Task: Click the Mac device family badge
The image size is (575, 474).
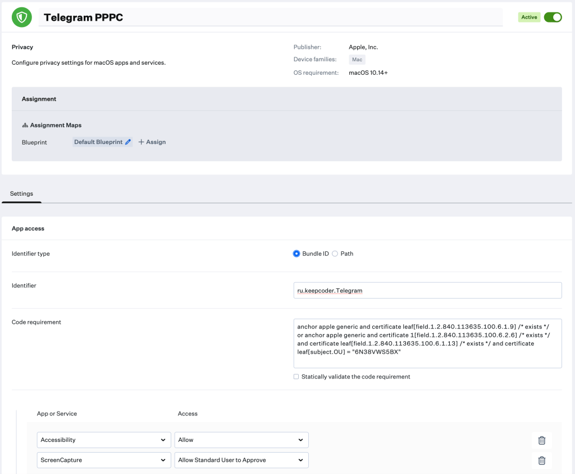Action: [x=357, y=60]
